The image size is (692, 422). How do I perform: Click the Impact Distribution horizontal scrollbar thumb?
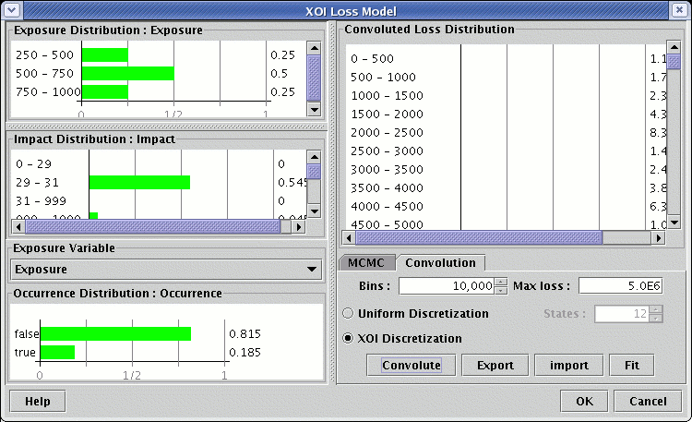[152, 226]
